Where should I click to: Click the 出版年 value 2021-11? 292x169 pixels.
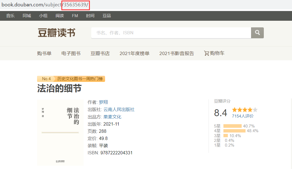point(111,124)
